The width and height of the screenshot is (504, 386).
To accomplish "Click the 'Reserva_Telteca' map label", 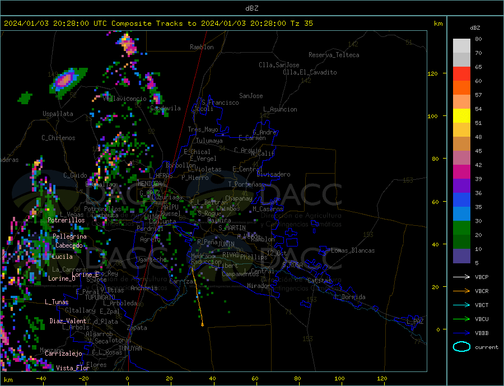I will 334,55.
